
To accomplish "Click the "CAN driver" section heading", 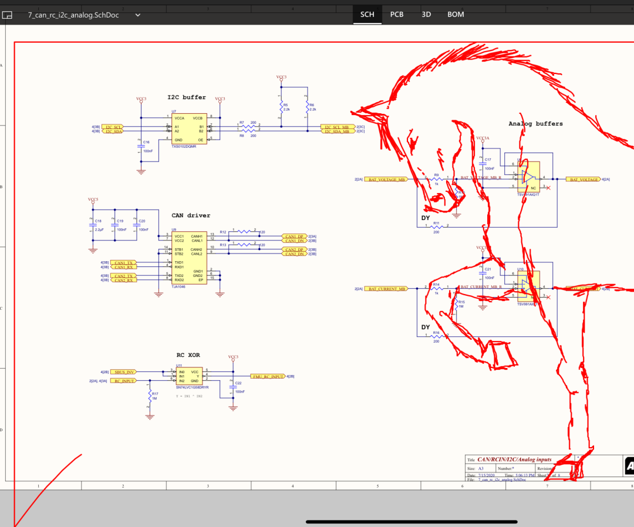I will pos(191,215).
